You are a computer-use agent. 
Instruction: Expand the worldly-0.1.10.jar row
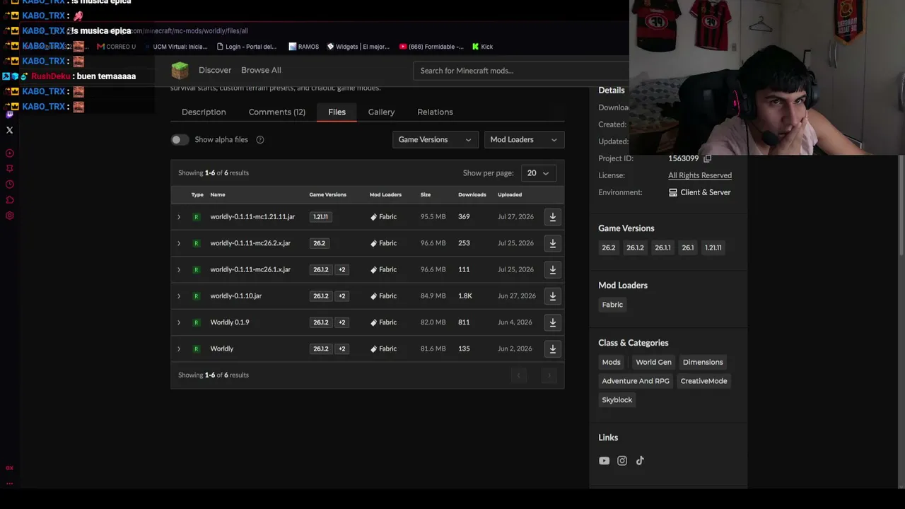[179, 296]
